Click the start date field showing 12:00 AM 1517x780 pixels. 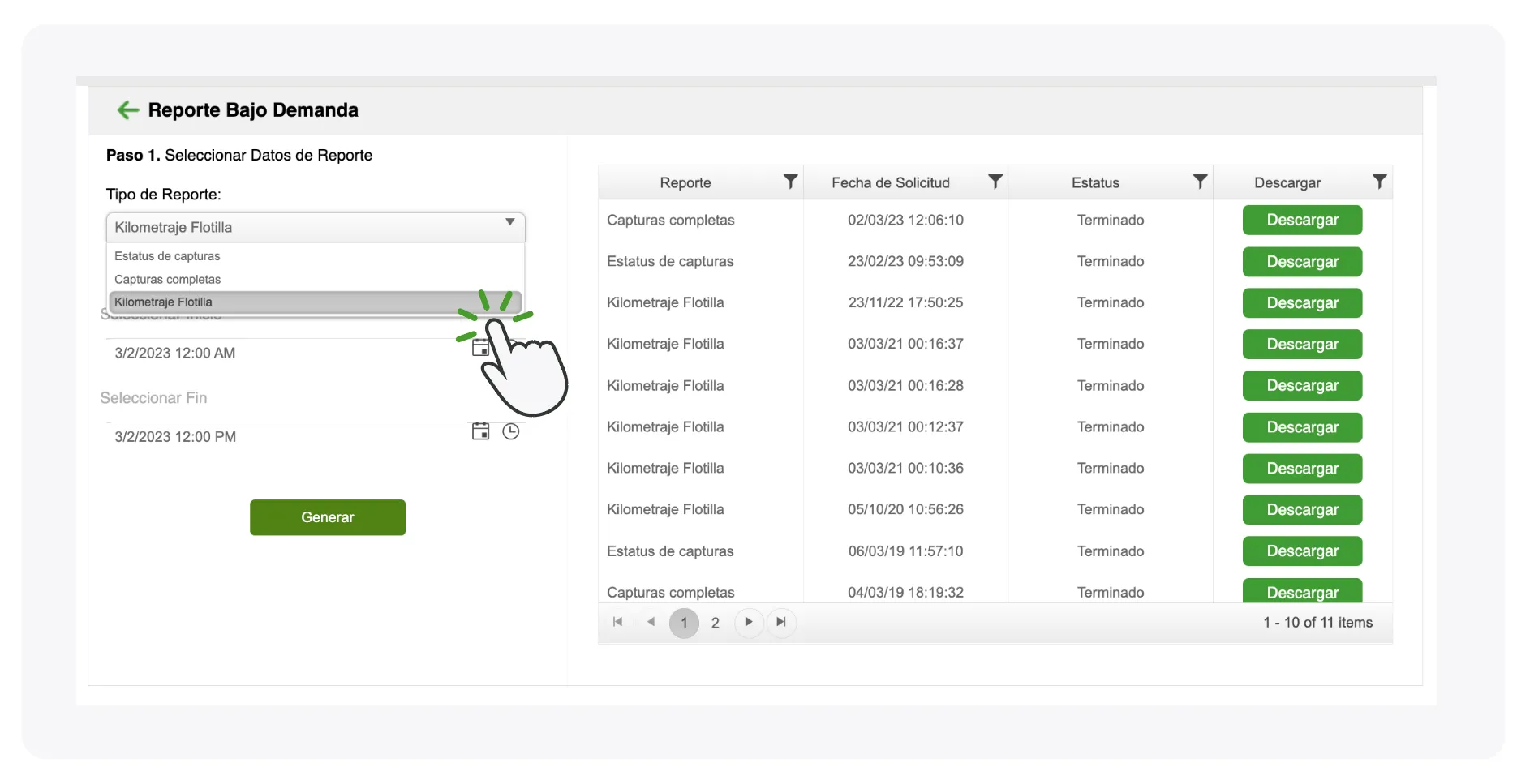pyautogui.click(x=288, y=353)
